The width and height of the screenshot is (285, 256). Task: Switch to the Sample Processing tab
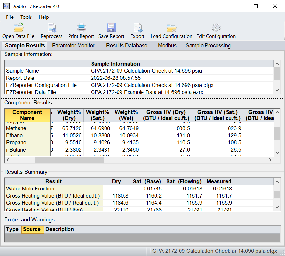pyautogui.click(x=208, y=46)
